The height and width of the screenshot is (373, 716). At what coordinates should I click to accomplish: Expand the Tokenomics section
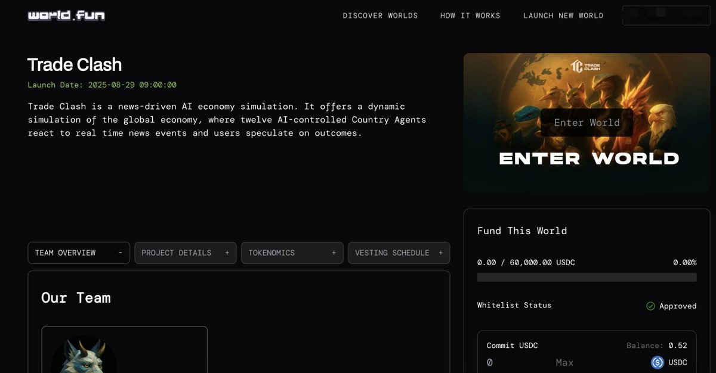pyautogui.click(x=292, y=253)
